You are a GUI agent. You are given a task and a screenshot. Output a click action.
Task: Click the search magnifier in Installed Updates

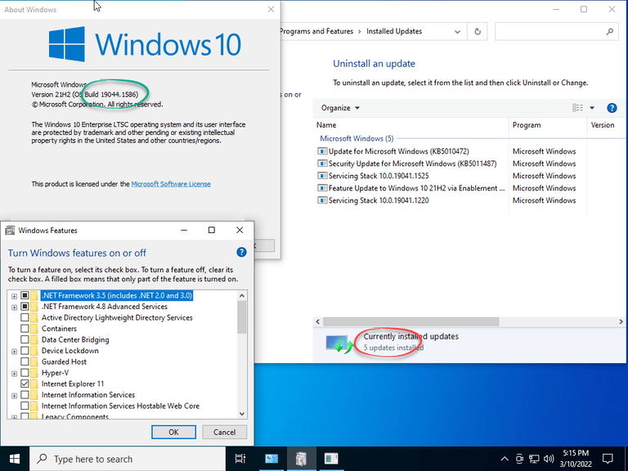[609, 31]
